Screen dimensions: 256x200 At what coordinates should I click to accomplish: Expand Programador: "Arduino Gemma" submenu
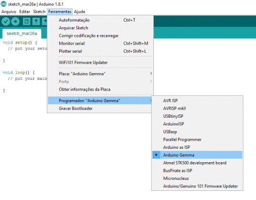(100, 100)
